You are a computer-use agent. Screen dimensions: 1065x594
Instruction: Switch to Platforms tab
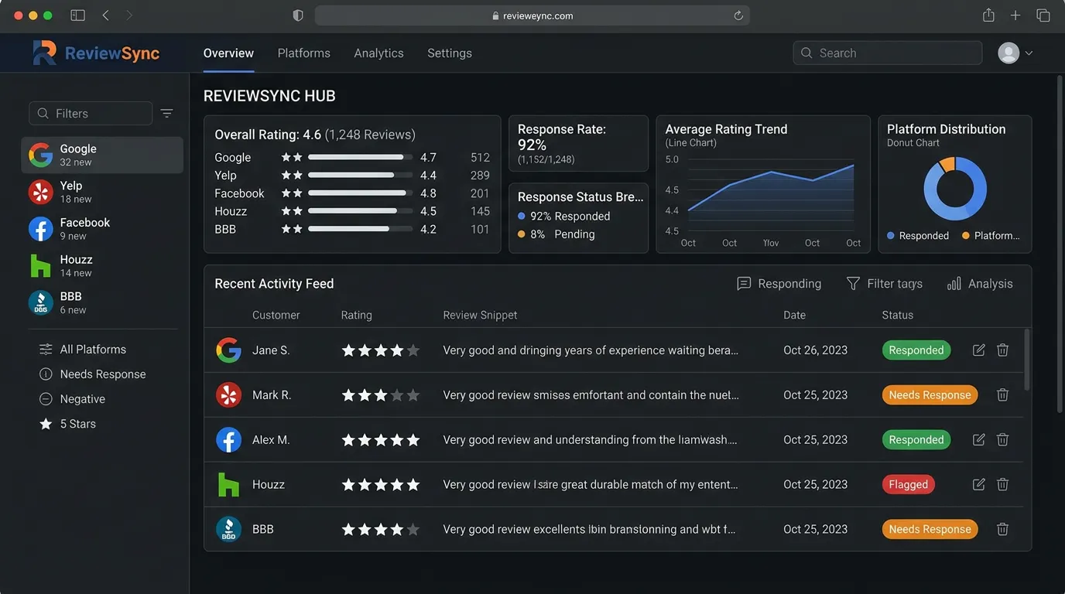(304, 53)
